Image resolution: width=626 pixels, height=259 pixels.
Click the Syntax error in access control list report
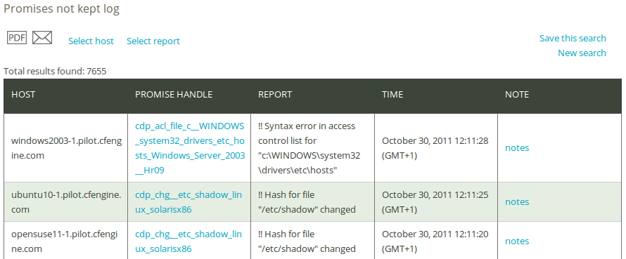tap(309, 148)
